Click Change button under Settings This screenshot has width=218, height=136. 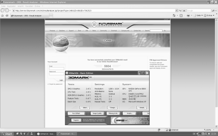pos(113,107)
